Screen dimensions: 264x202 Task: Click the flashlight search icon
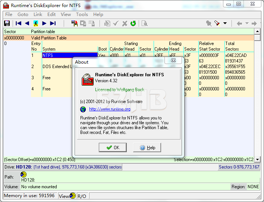[x=217, y=23]
